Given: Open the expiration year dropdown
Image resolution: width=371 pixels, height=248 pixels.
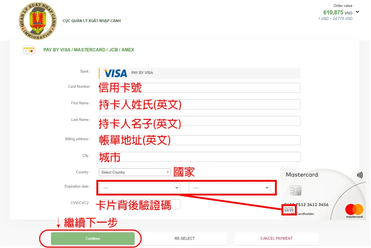Looking at the screenshot, I should click(229, 188).
